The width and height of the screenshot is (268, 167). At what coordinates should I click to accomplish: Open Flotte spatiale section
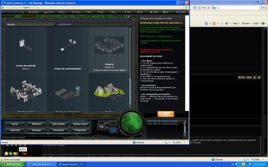pyautogui.click(x=58, y=124)
